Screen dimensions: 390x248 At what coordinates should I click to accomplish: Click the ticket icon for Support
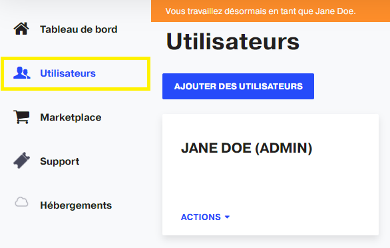tap(22, 161)
